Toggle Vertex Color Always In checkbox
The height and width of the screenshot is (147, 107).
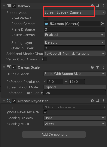45,59
